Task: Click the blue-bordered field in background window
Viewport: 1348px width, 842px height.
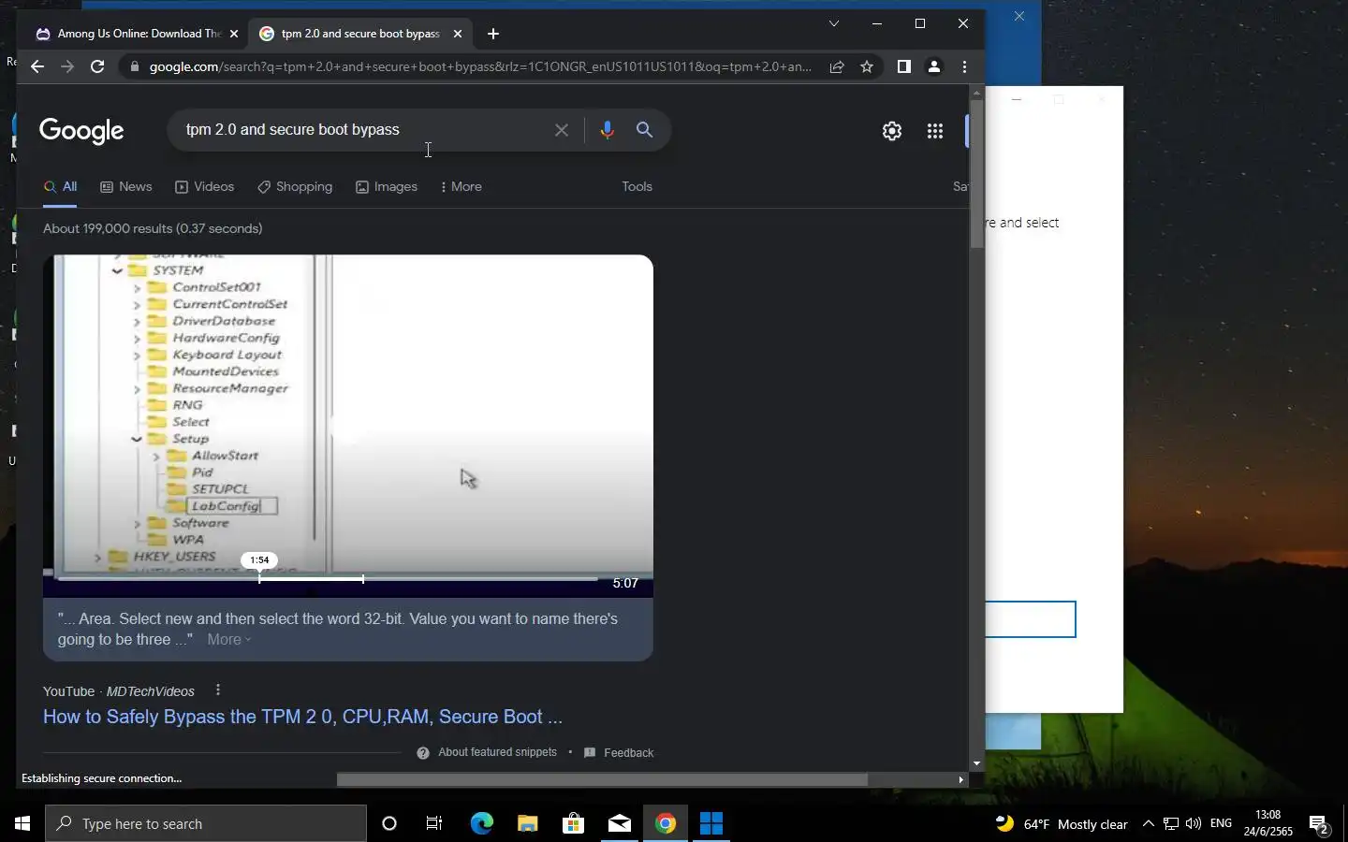Action: point(1031,619)
